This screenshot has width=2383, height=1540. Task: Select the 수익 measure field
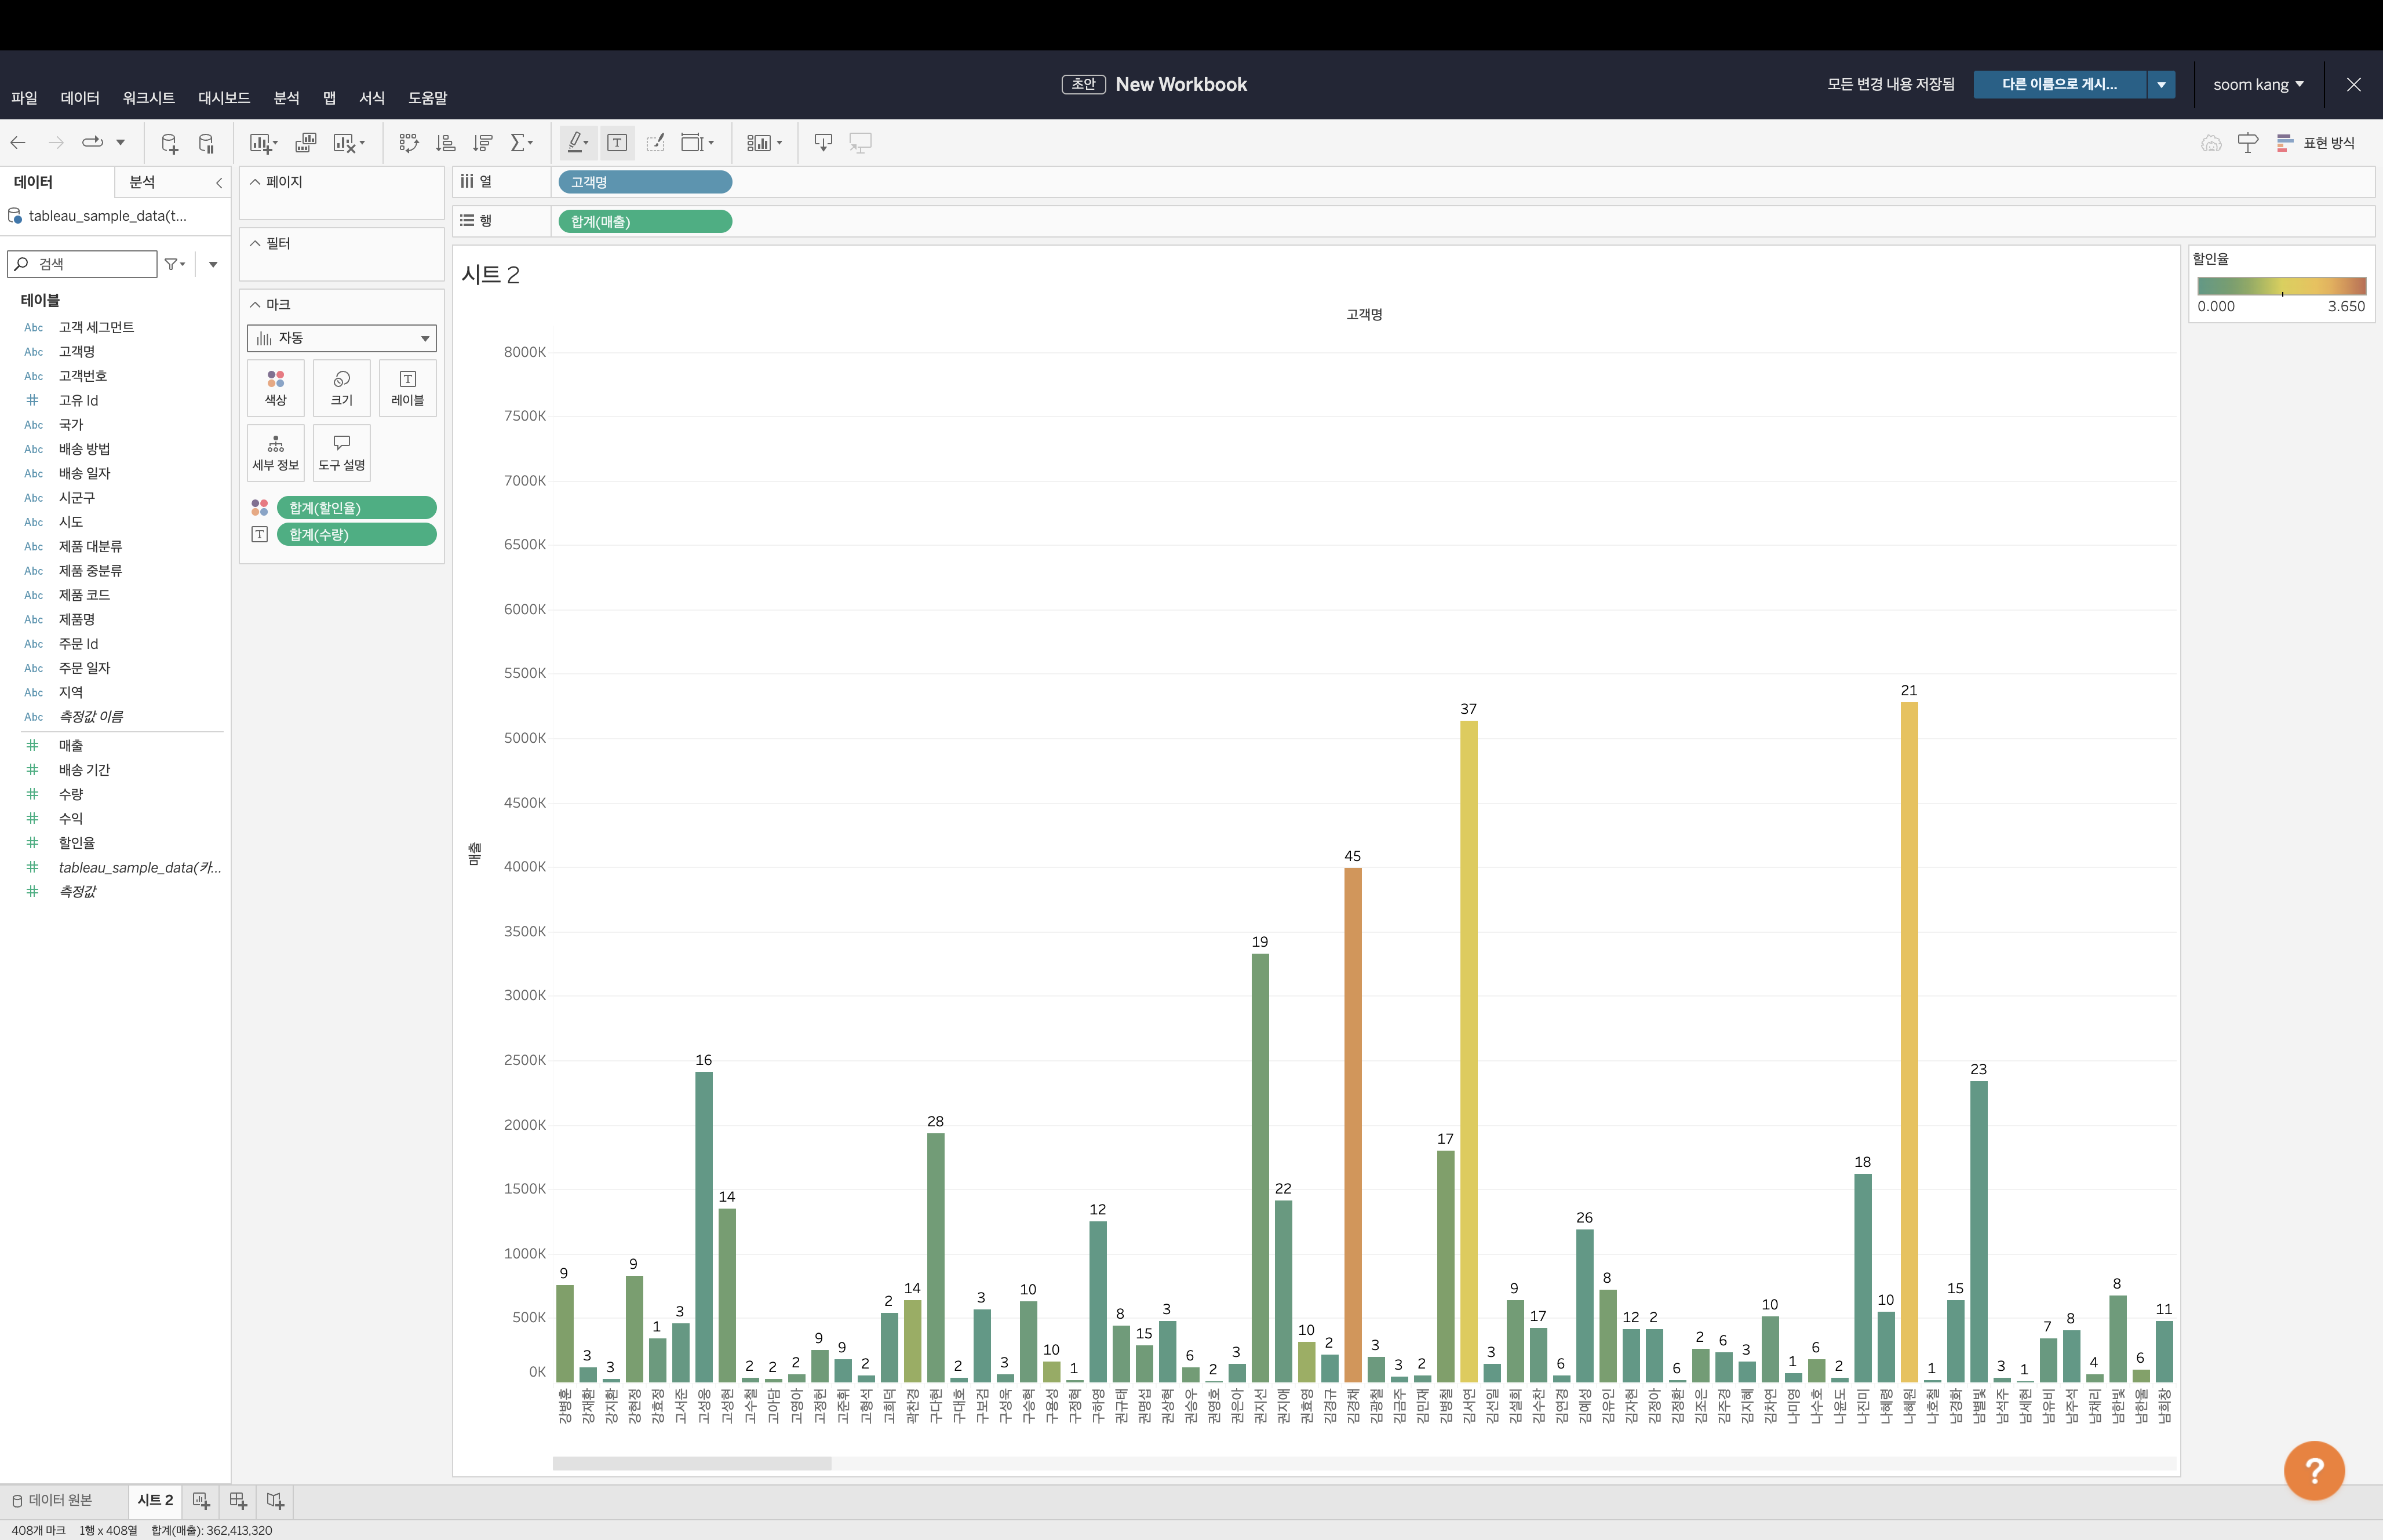70,818
